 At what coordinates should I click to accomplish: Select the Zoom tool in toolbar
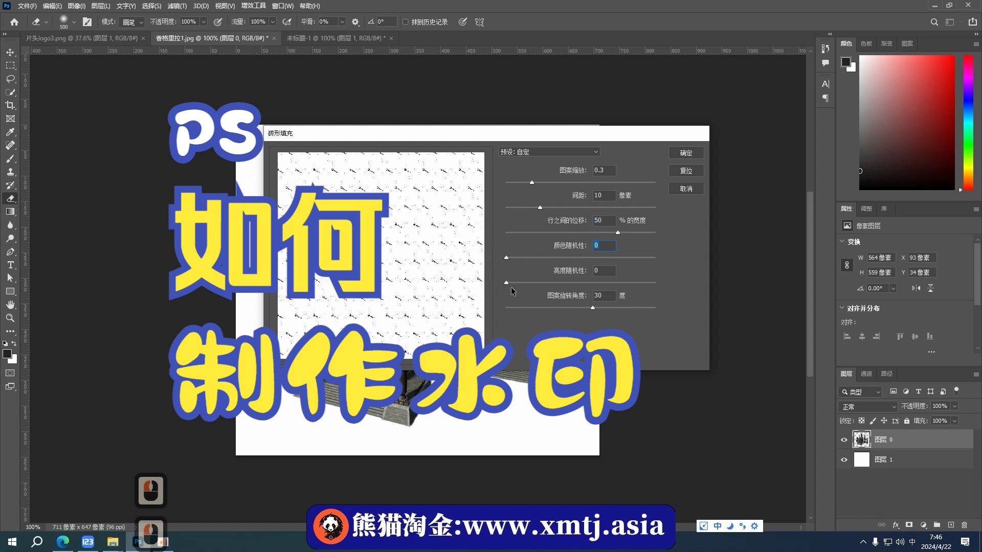[x=9, y=317]
